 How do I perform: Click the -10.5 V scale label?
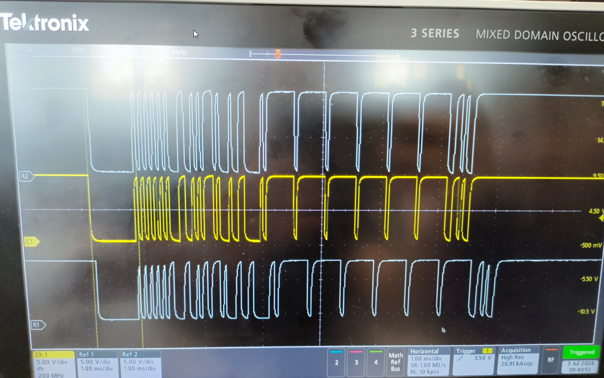586,312
